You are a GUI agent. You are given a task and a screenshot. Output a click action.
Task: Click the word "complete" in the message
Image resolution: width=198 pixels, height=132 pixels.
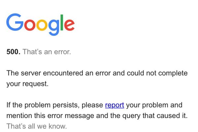click(171, 73)
